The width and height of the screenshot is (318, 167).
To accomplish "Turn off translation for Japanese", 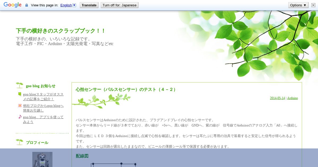I will click(x=120, y=5).
